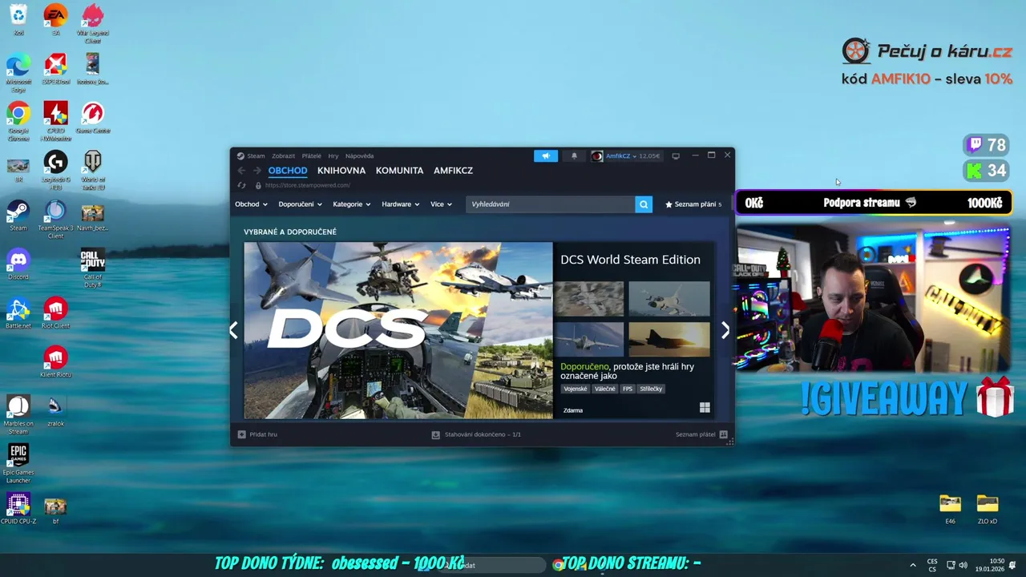Viewport: 1026px width, 577px height.
Task: Expand the Více dropdown
Action: (x=441, y=204)
